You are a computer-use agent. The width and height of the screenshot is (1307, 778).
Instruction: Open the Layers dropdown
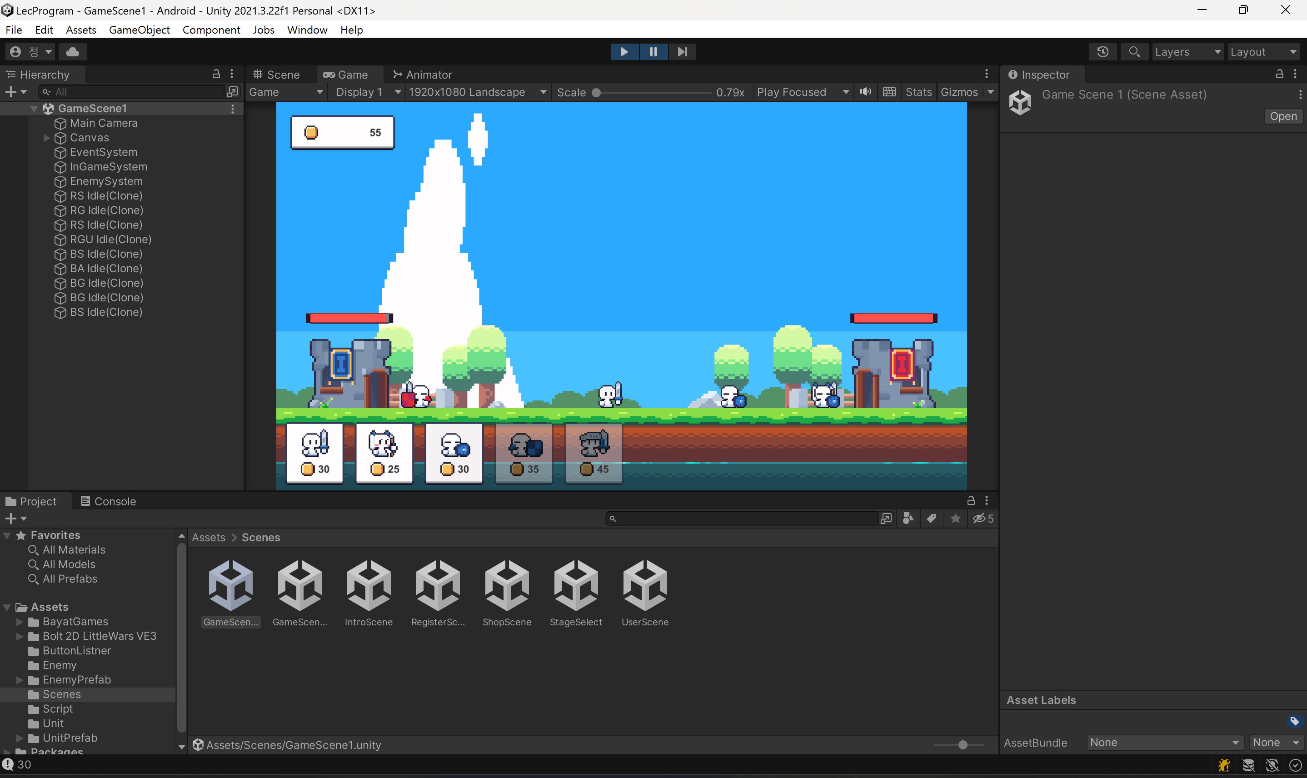pos(1187,52)
